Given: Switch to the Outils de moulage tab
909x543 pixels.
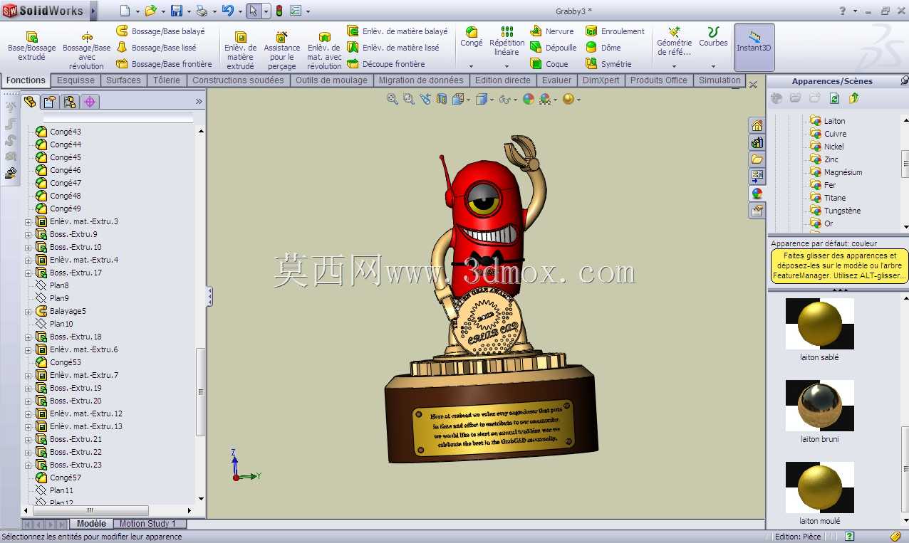Looking at the screenshot, I should 331,80.
